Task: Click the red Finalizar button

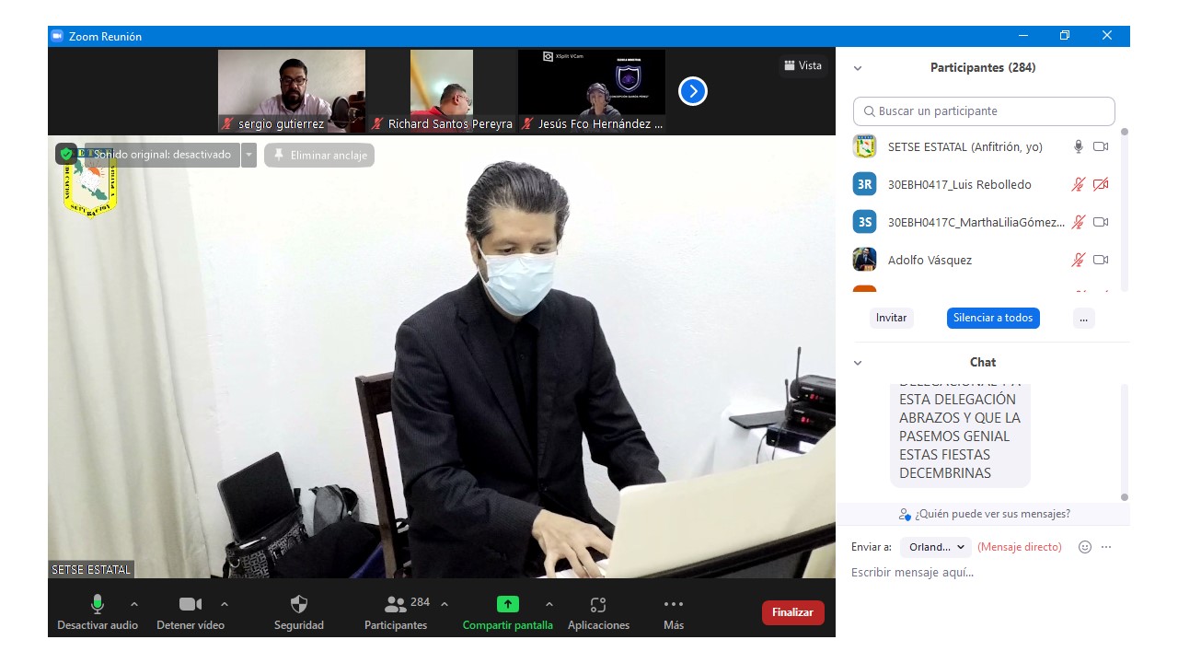Action: tap(792, 612)
